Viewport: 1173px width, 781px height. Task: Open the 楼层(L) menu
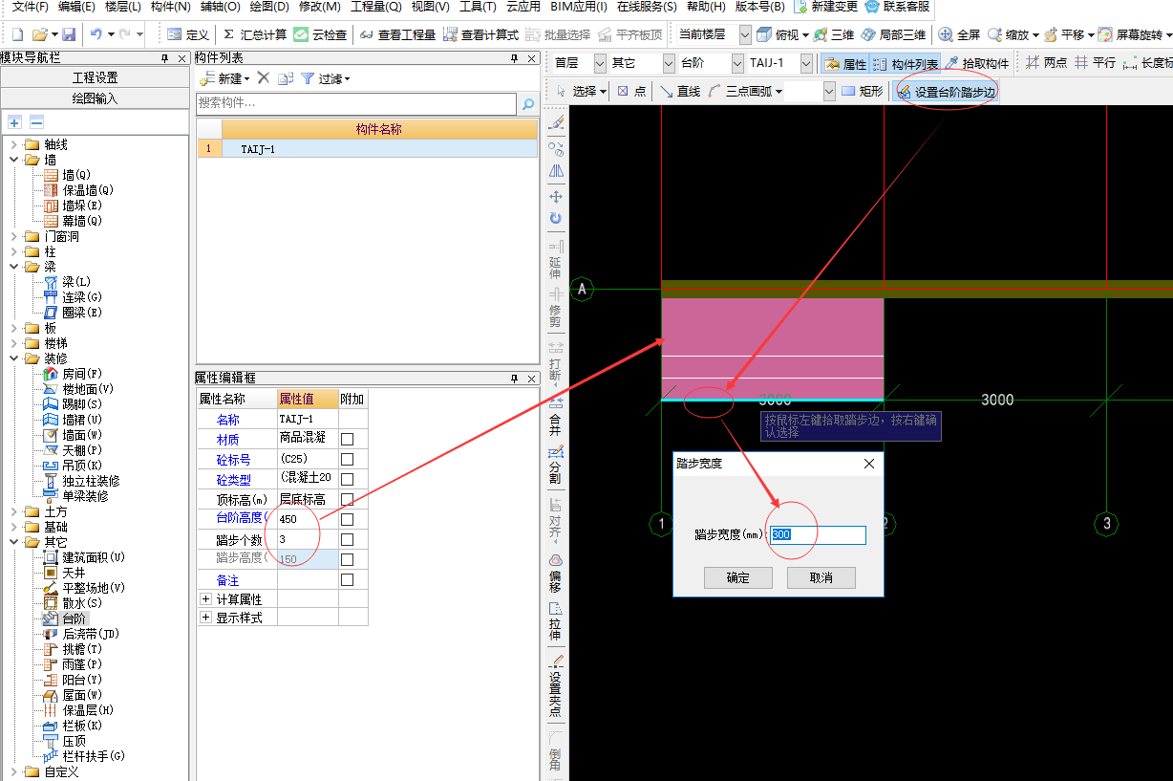[x=123, y=7]
